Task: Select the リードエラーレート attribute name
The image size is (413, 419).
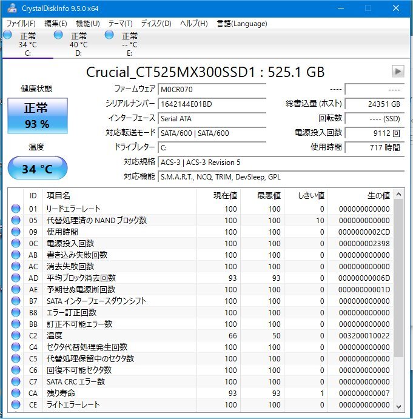Action: [x=73, y=209]
